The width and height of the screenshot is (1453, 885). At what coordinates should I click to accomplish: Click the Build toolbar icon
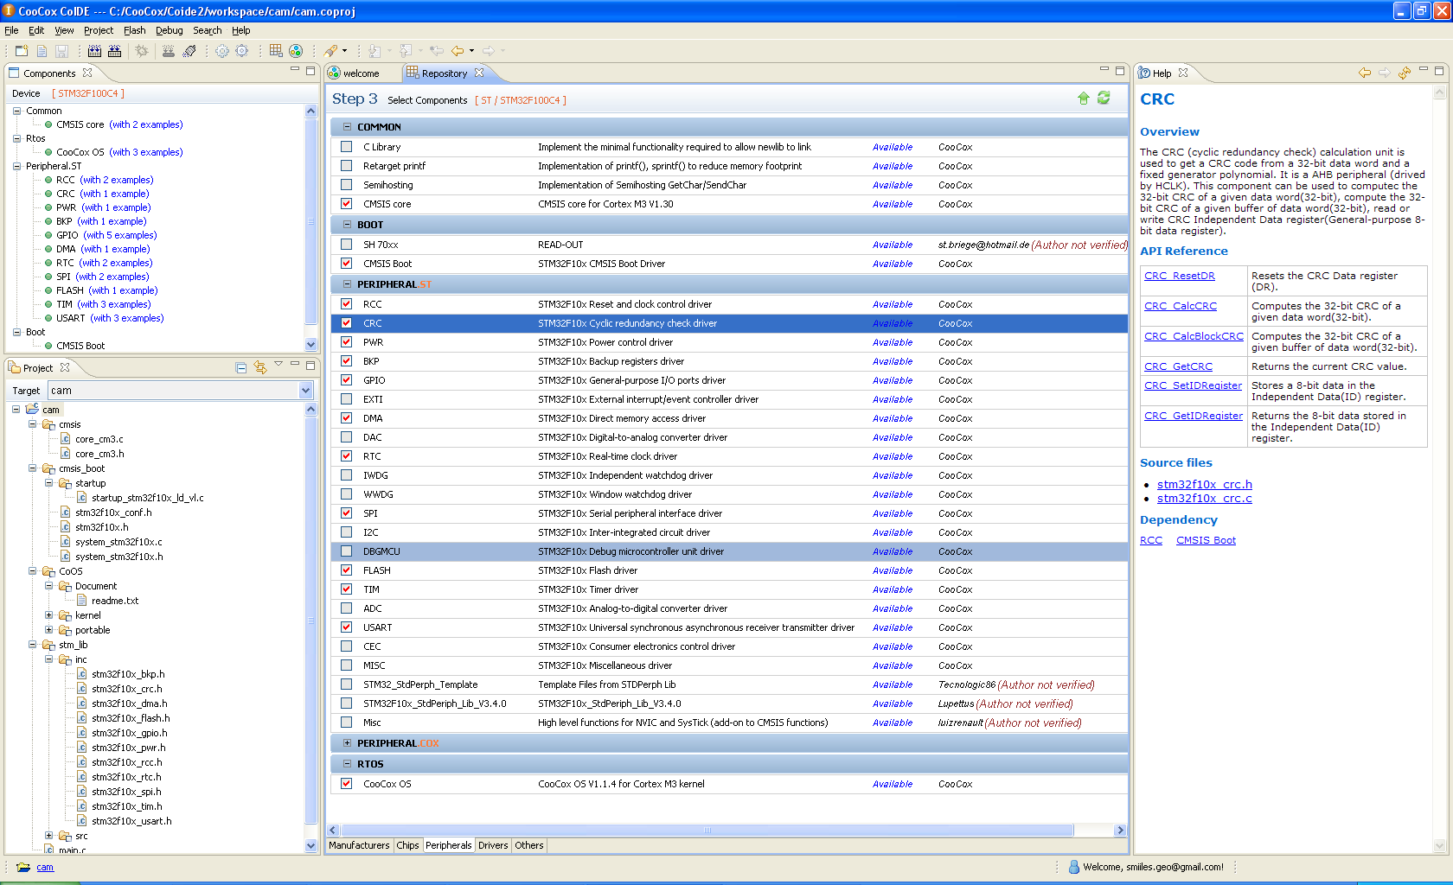pos(94,51)
